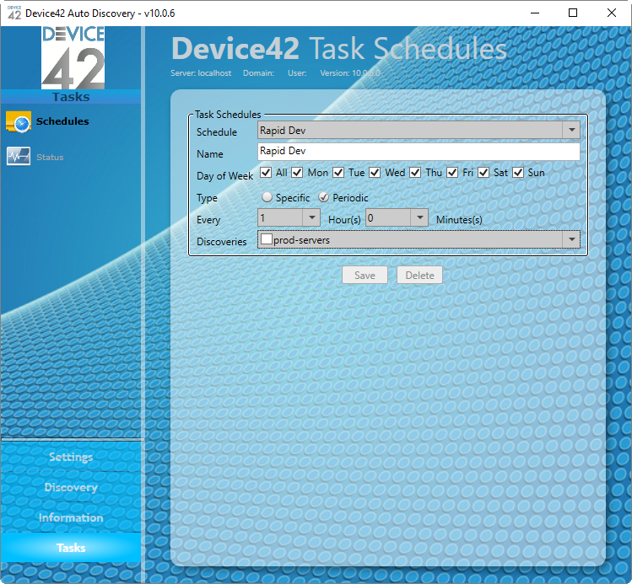Expand the Schedule dropdown arrow
Viewport: 632px width, 584px height.
[571, 130]
